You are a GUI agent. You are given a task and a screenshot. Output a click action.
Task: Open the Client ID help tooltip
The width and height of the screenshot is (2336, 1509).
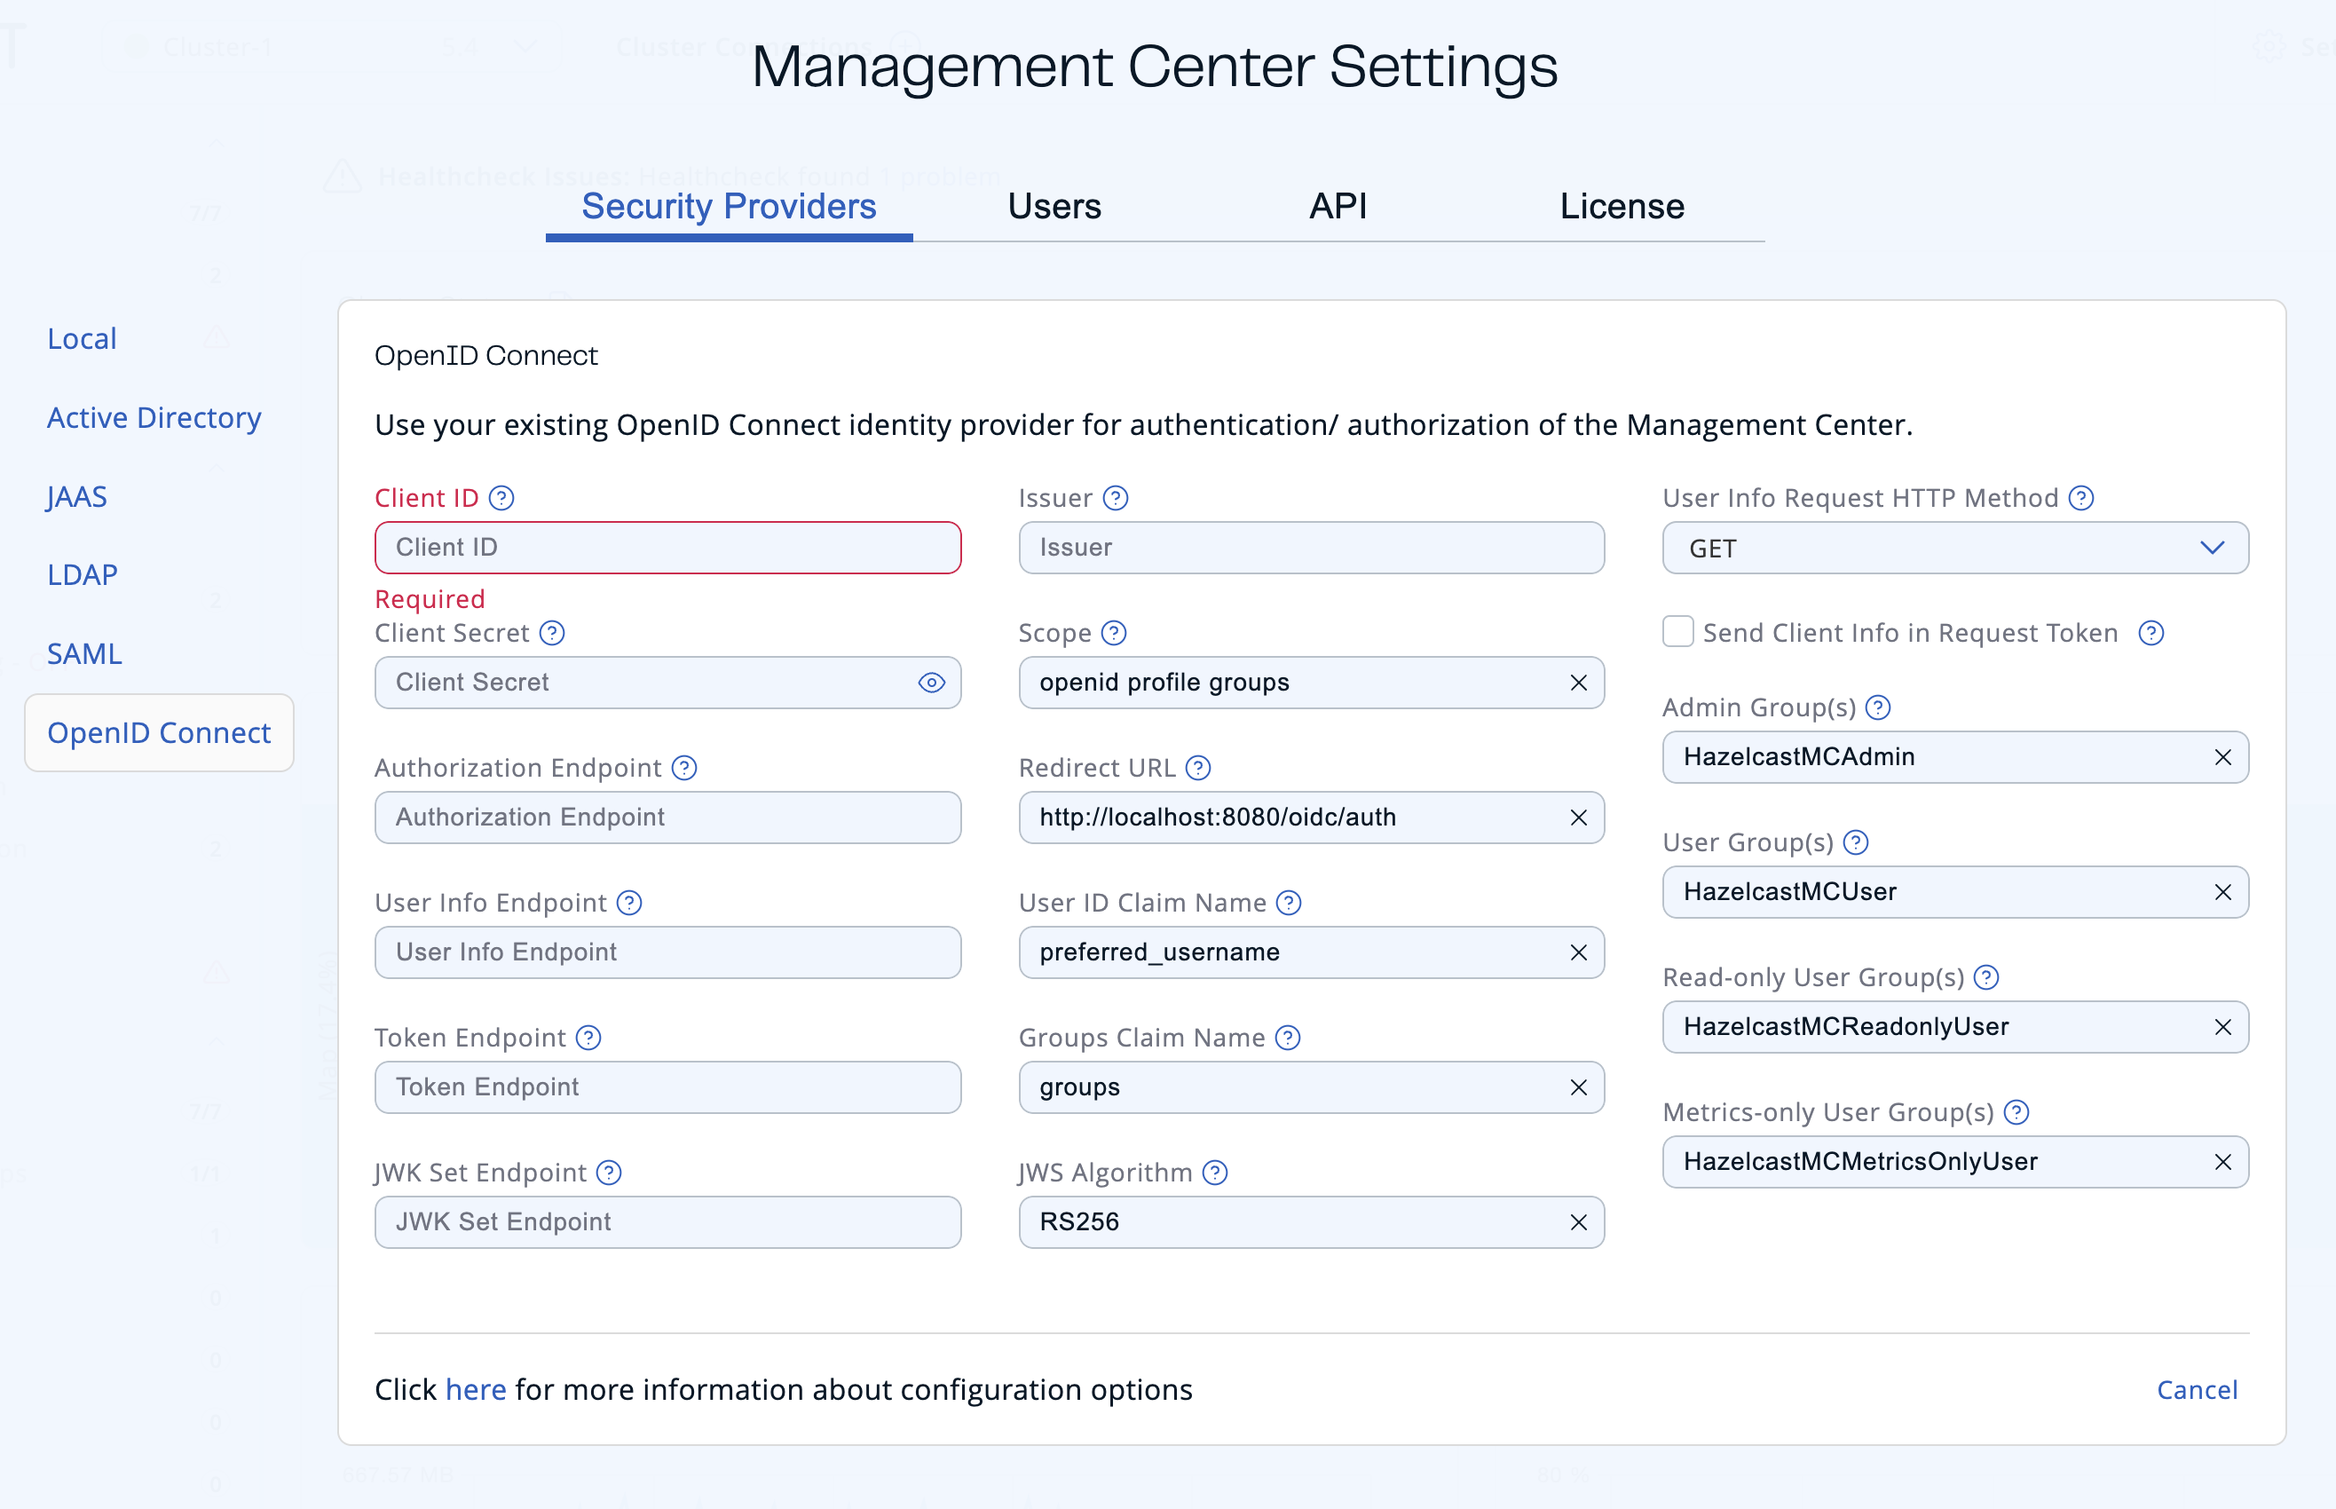[x=502, y=498]
